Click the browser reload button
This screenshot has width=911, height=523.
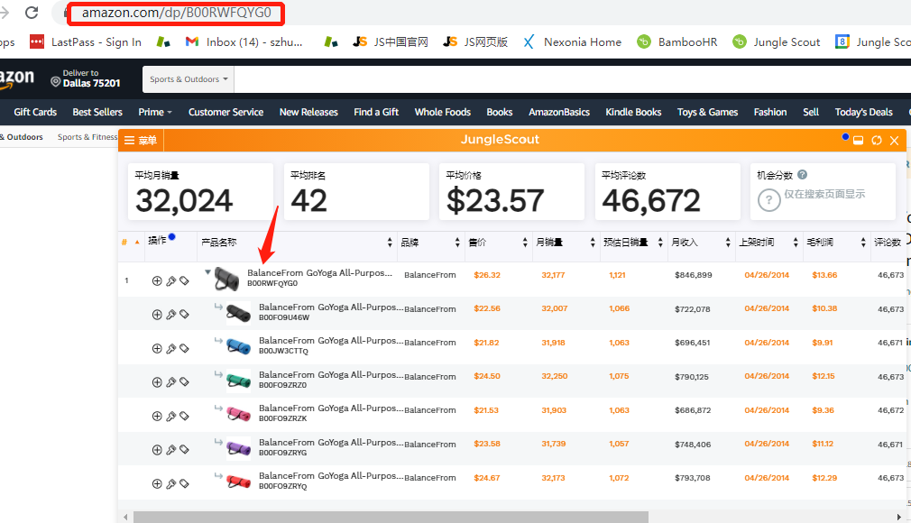(x=32, y=14)
